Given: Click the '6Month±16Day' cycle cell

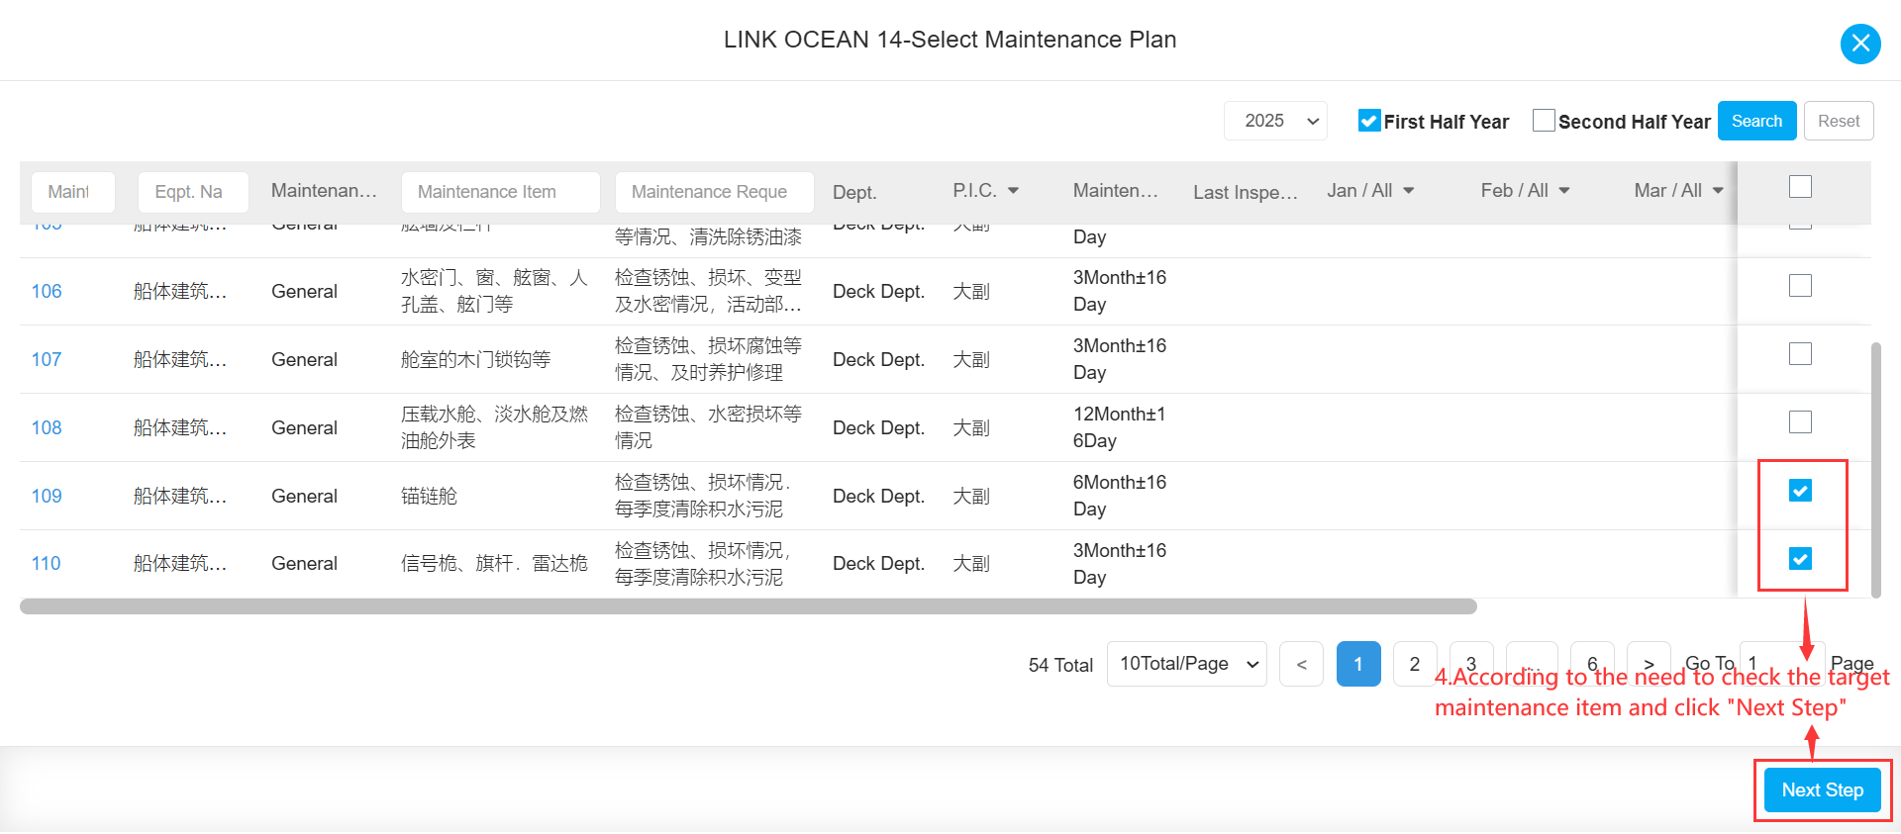Looking at the screenshot, I should coord(1120,496).
